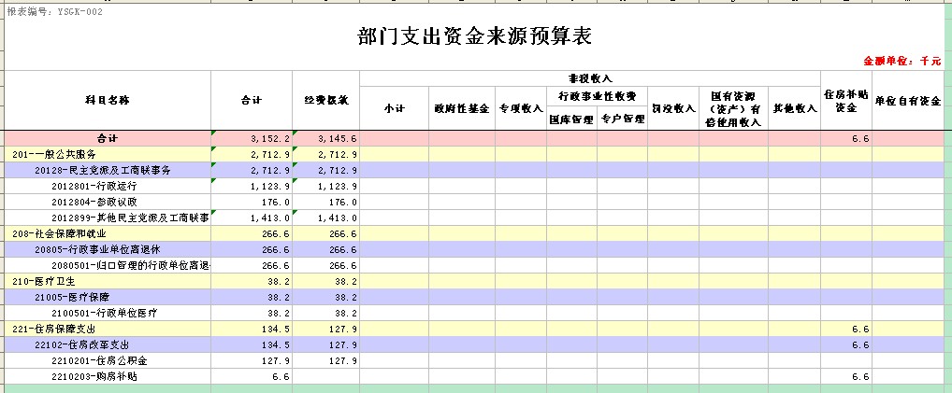The image size is (952, 393).
Task: Click 合计 value 6.6 for 2210203-购房补贴
Action: pyautogui.click(x=281, y=376)
